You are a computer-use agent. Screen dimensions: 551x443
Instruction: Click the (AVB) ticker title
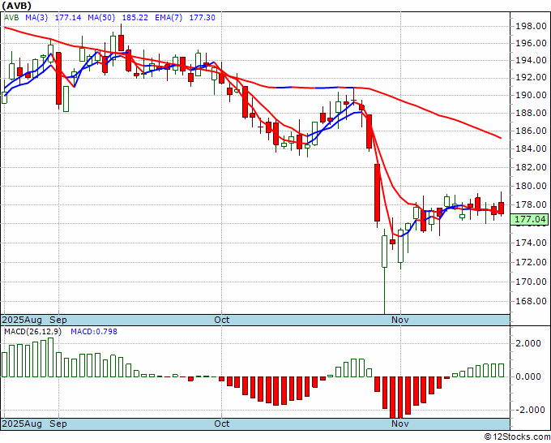pyautogui.click(x=16, y=6)
